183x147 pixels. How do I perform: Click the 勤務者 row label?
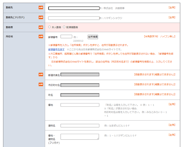[9, 27]
